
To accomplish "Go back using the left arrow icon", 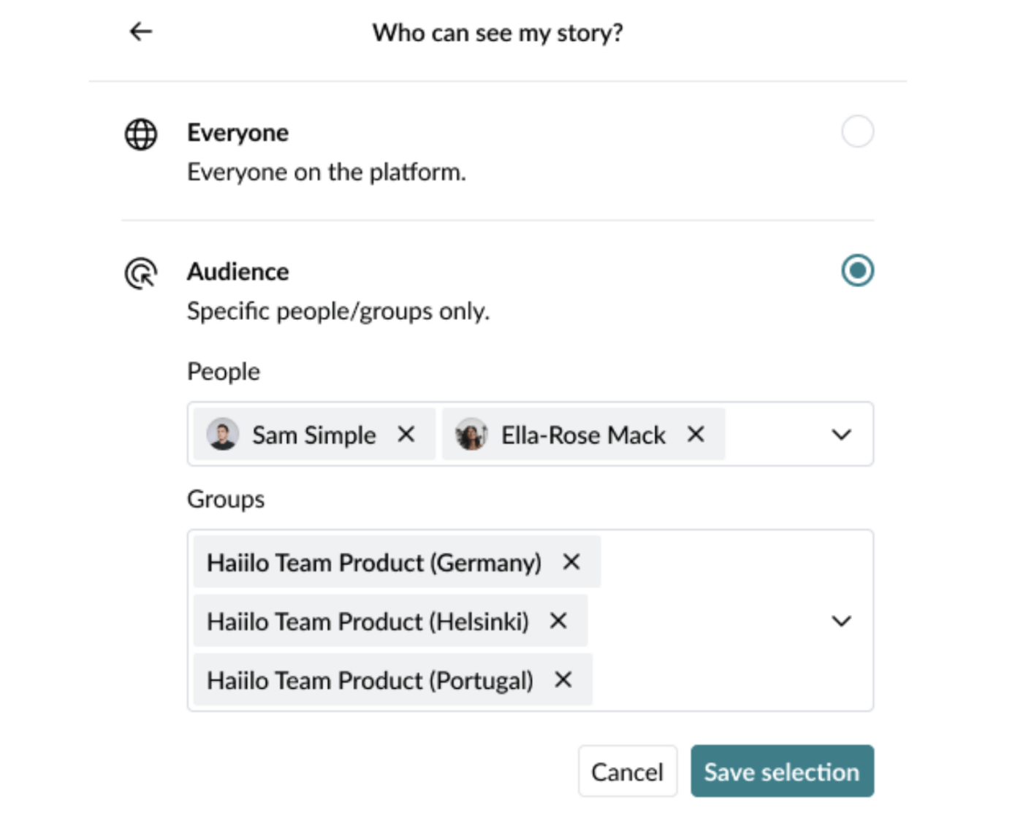I will [141, 31].
